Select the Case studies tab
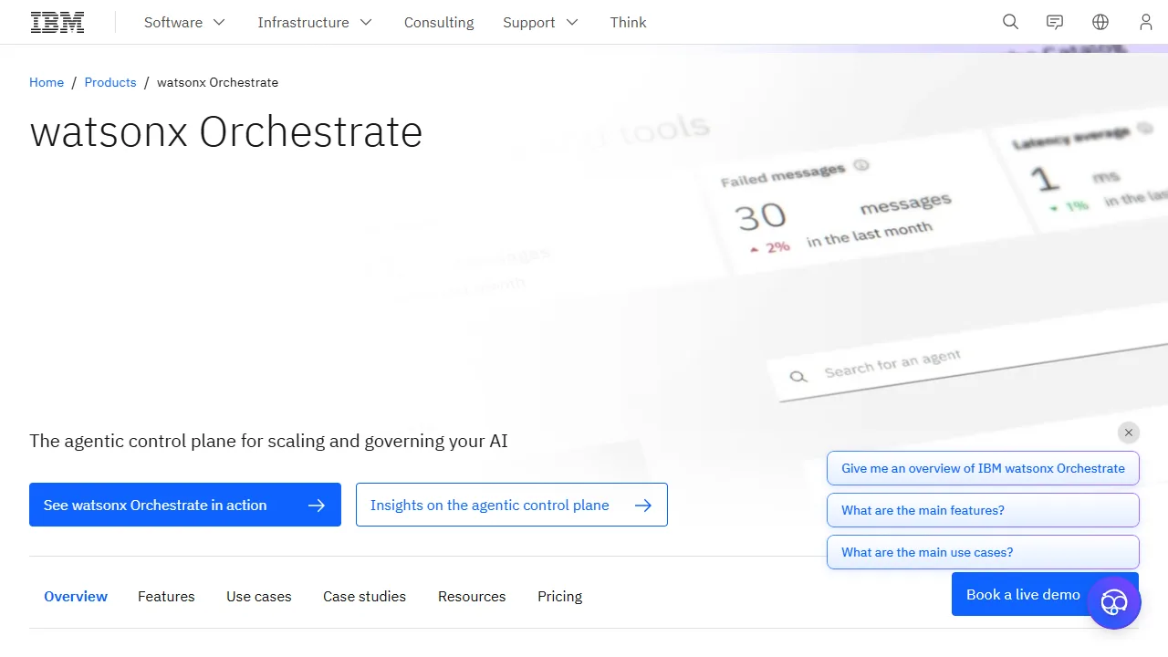The height and width of the screenshot is (657, 1168). point(365,596)
